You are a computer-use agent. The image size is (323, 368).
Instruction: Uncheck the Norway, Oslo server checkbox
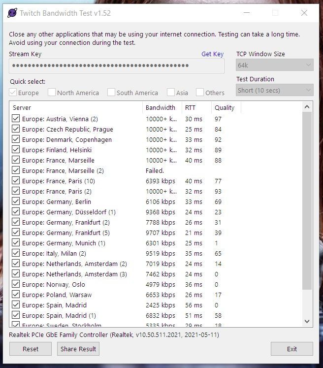[16, 284]
